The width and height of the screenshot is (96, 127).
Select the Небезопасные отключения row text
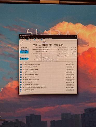coord(32,84)
